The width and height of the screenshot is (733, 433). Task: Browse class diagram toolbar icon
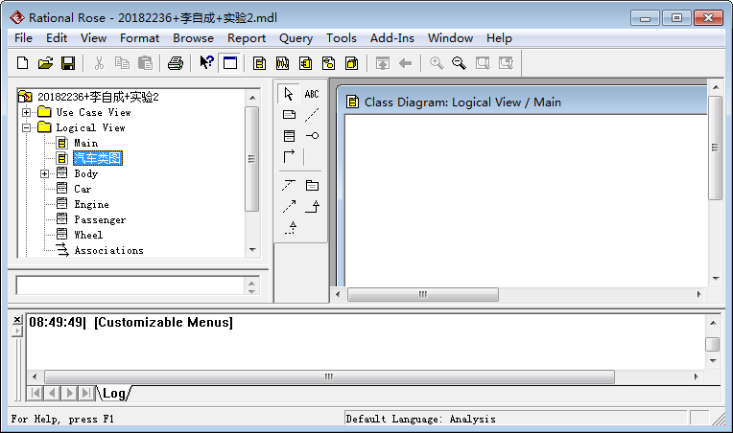259,63
